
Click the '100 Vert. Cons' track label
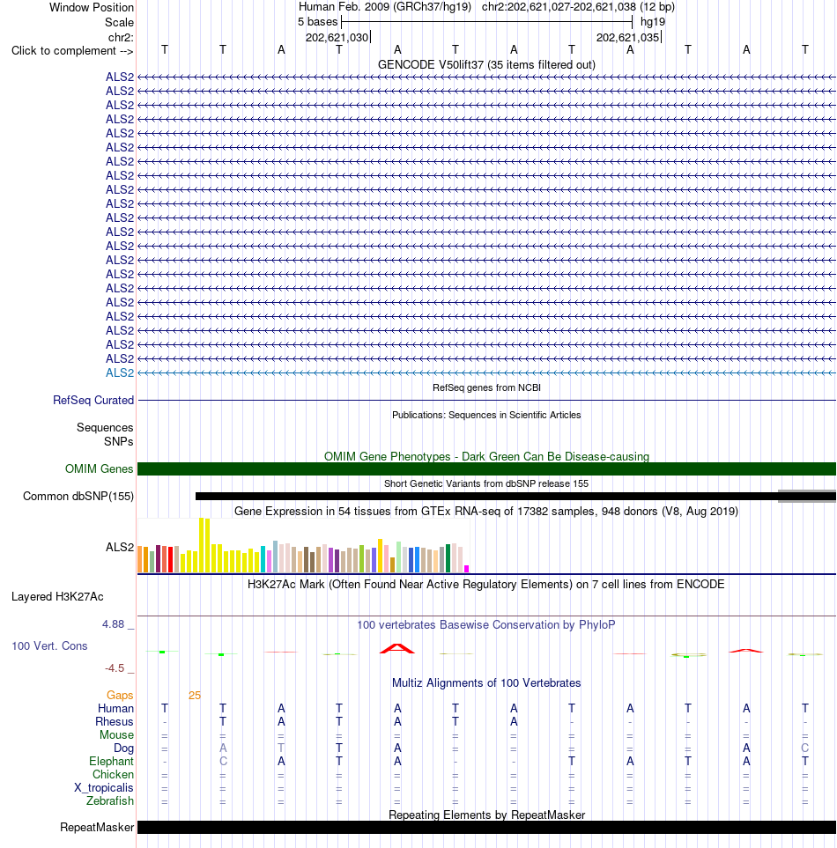coord(49,645)
